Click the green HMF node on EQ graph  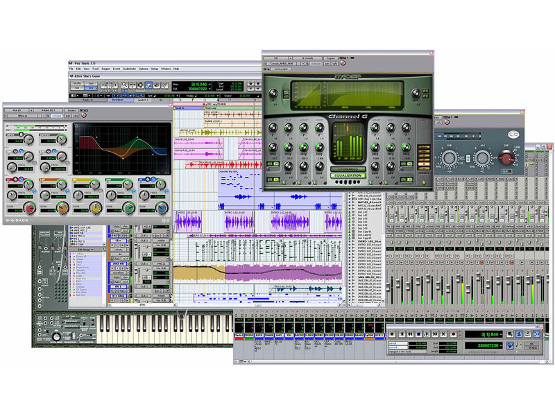(137, 137)
